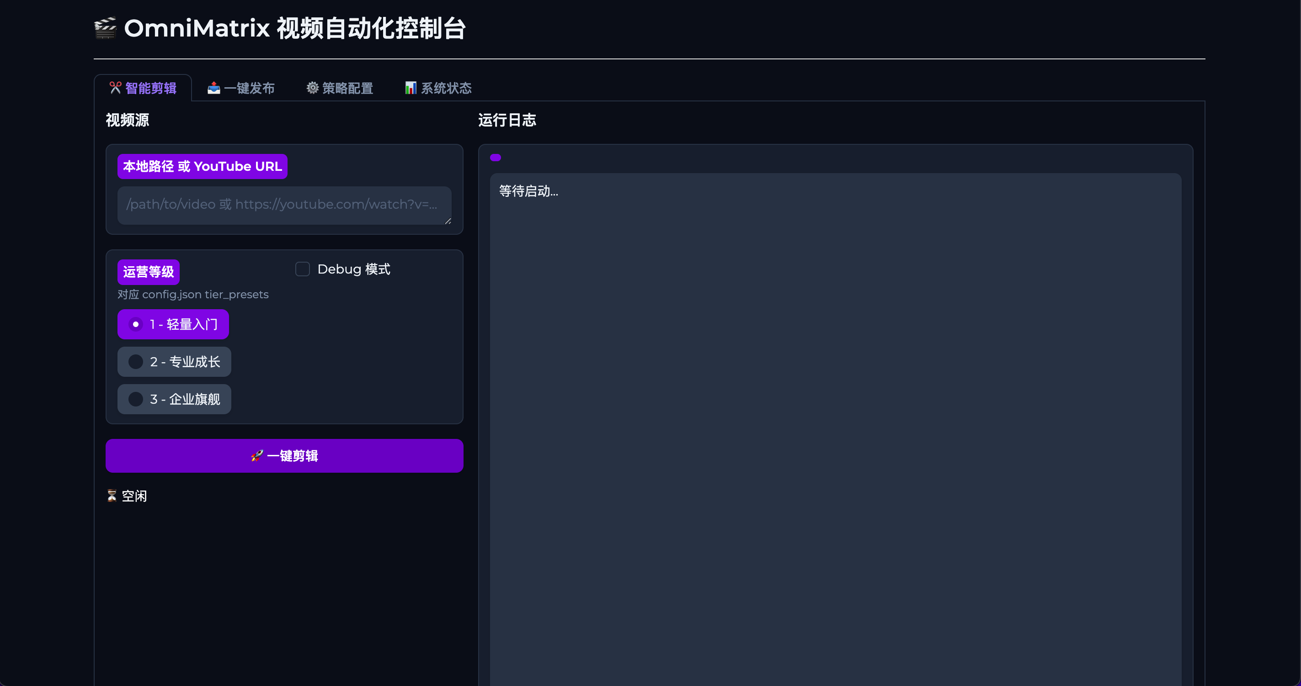
Task: Click the OmniMatrix 视频自动化控制台 title
Action: click(x=295, y=28)
